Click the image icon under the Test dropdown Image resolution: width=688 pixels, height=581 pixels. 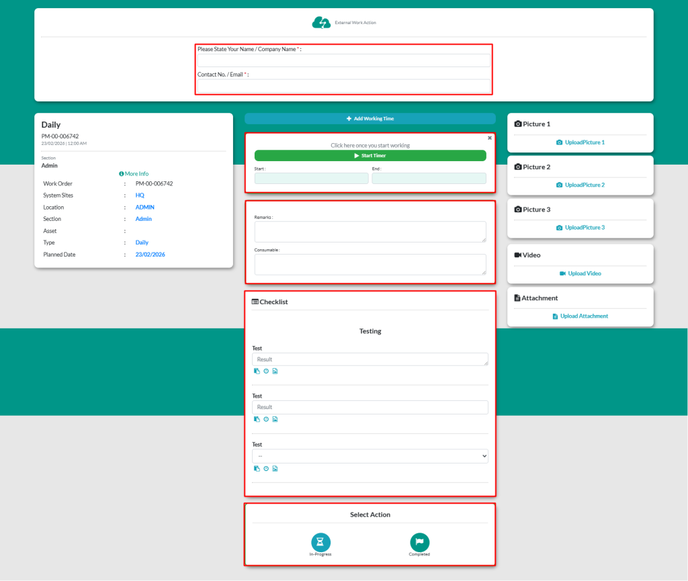[x=275, y=469]
